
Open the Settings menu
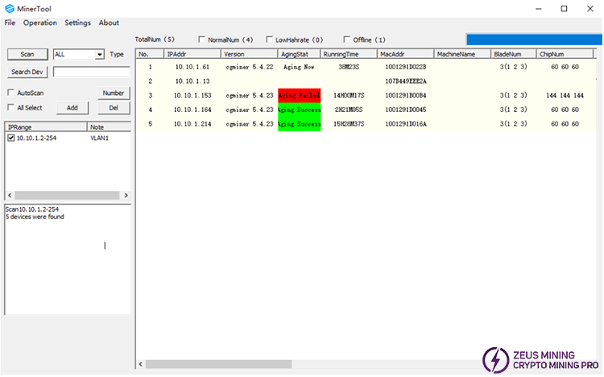pyautogui.click(x=77, y=23)
